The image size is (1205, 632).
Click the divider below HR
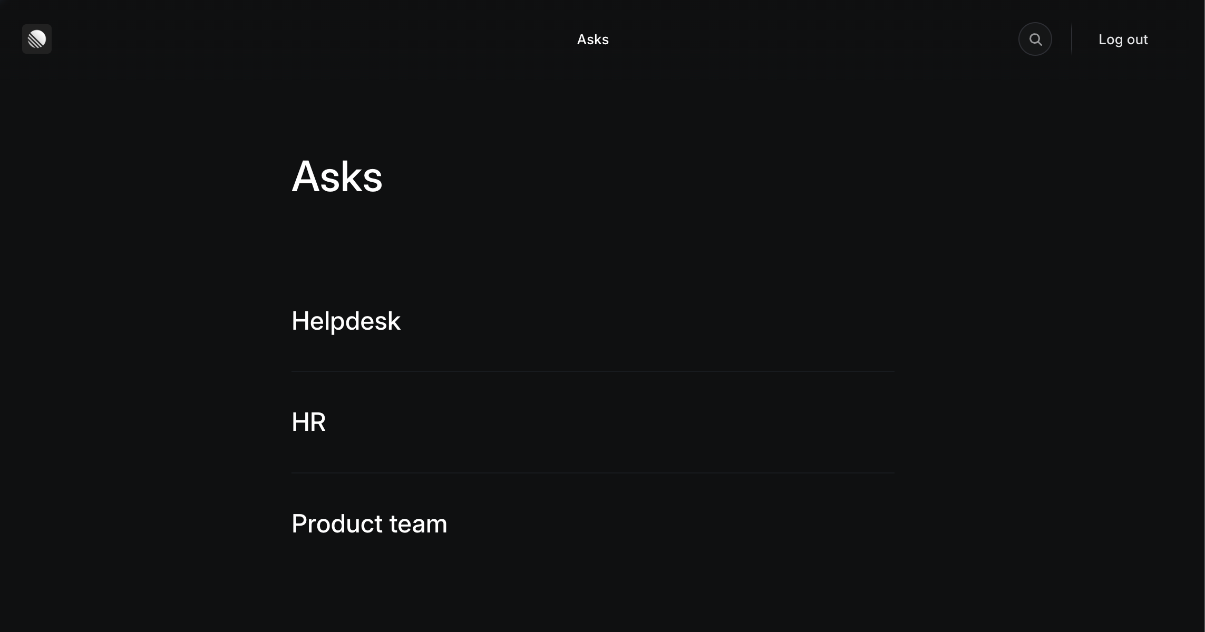tap(592, 473)
